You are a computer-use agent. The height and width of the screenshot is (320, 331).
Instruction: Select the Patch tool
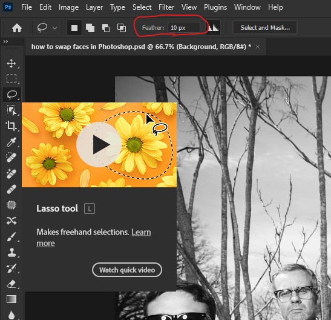[x=11, y=205]
